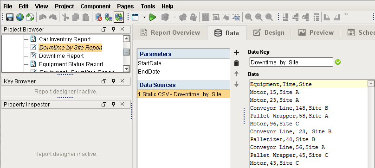Click the Move to Back ordering icon

click(x=285, y=17)
